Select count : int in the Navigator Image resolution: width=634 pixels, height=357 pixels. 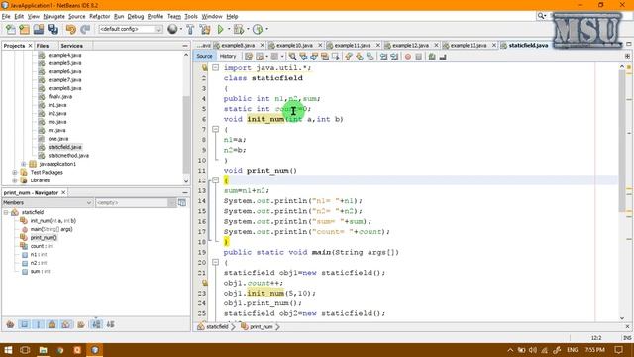42,246
